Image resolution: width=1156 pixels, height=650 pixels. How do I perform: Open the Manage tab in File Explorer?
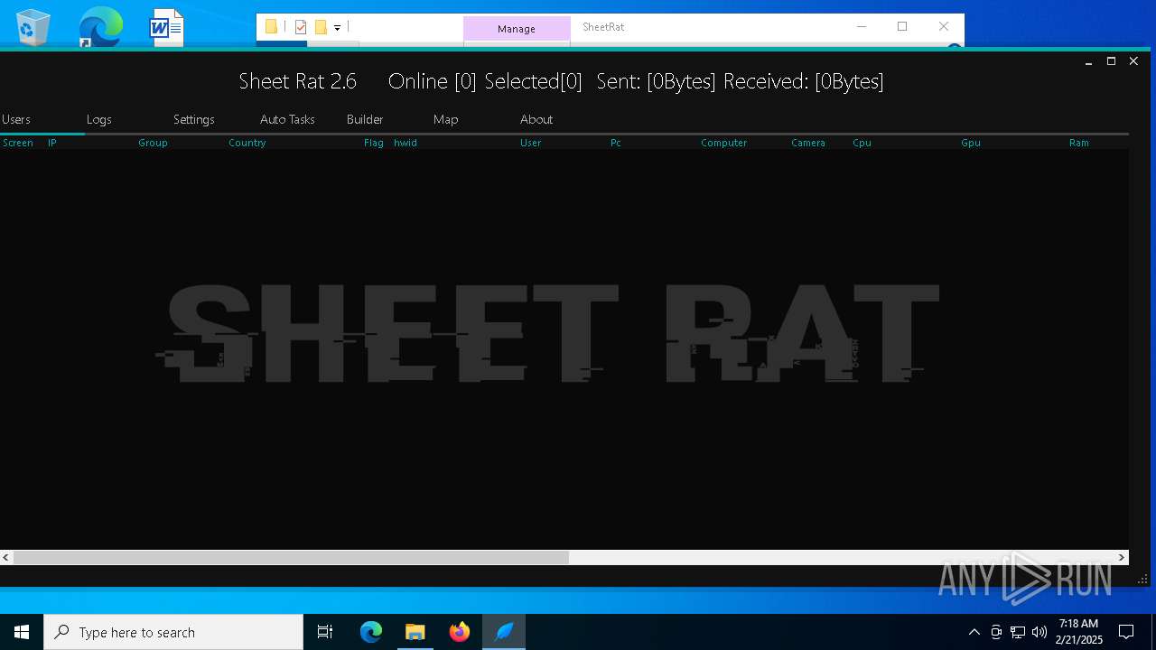[x=517, y=29]
